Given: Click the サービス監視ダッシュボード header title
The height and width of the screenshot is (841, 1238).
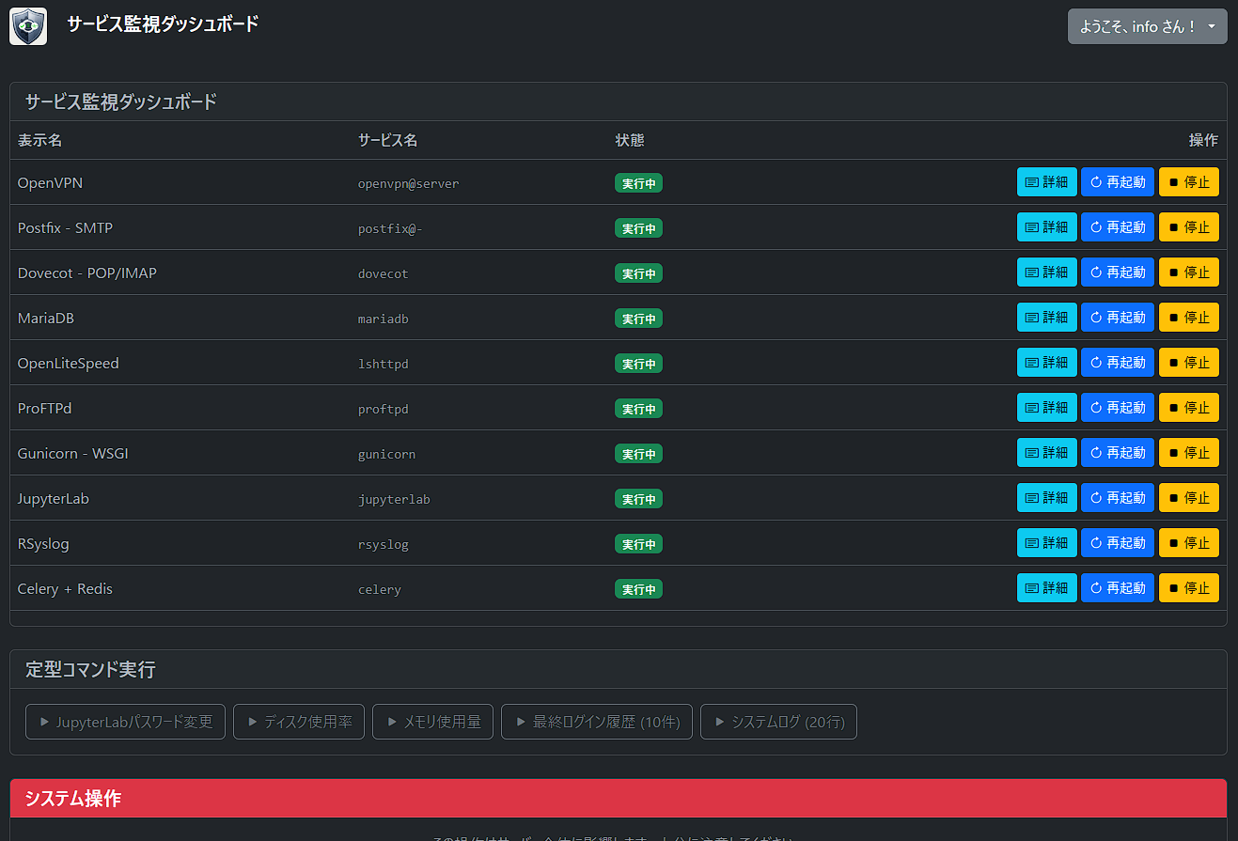Looking at the screenshot, I should pyautogui.click(x=163, y=25).
